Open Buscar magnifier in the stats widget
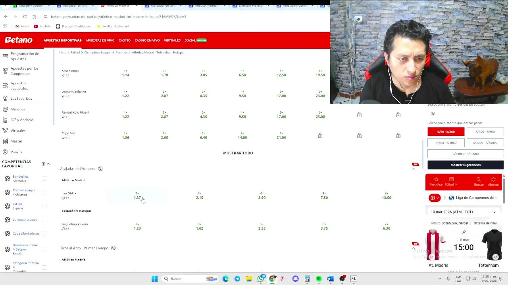The height and width of the screenshot is (285, 508). (479, 182)
